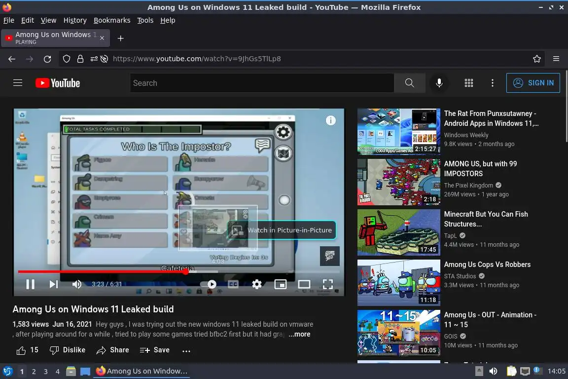
Task: Open the desktop start menu launcher
Action: (x=7, y=371)
